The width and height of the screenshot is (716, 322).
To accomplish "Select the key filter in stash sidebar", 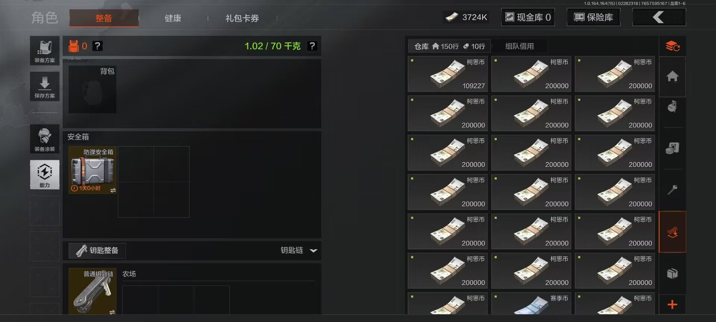I will pos(672,190).
